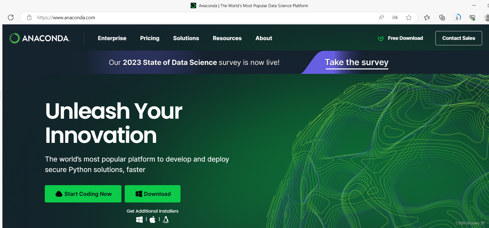Image resolution: width=489 pixels, height=228 pixels.
Task: Click the 2023 State of Data Science announcement
Action: [x=194, y=63]
